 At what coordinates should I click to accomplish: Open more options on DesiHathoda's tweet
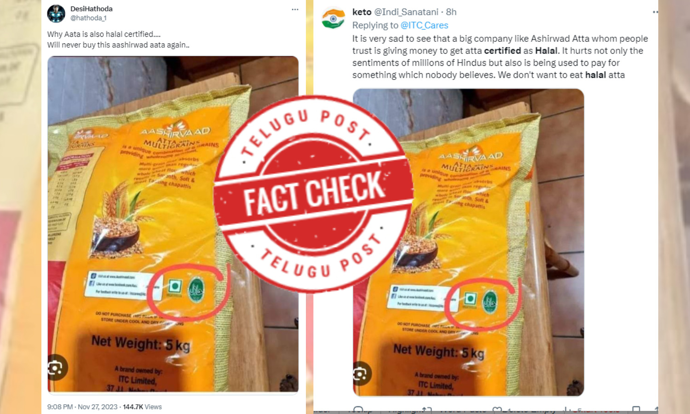tap(295, 9)
